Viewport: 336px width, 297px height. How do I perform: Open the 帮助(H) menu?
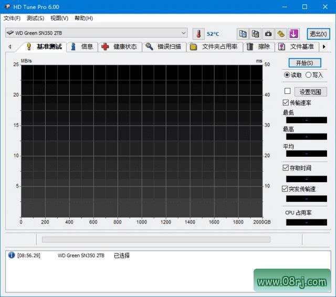pos(83,18)
